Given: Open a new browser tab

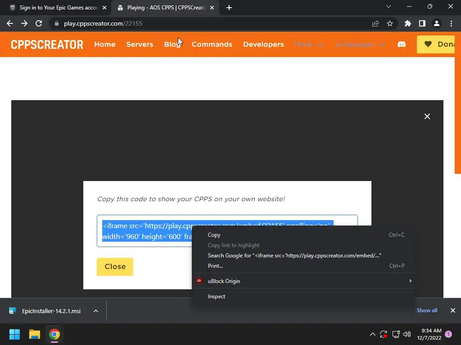Looking at the screenshot, I should (229, 8).
